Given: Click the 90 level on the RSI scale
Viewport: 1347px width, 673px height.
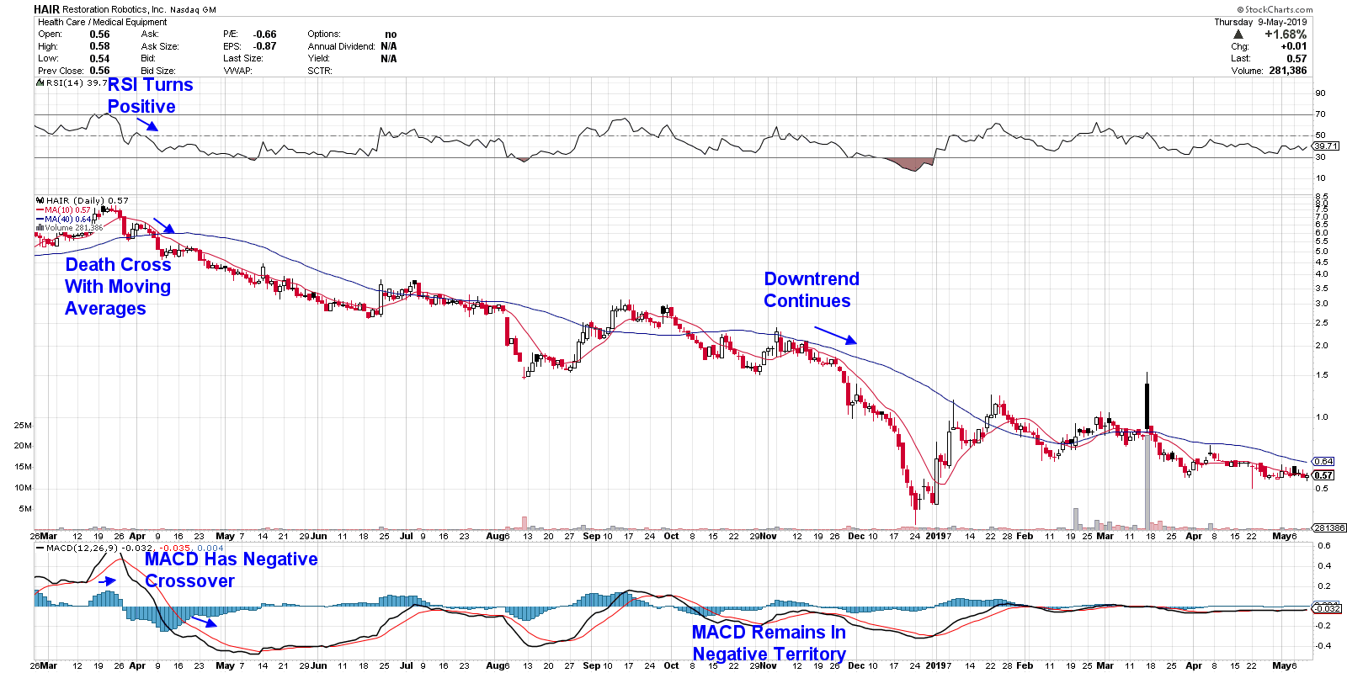Looking at the screenshot, I should [1320, 93].
